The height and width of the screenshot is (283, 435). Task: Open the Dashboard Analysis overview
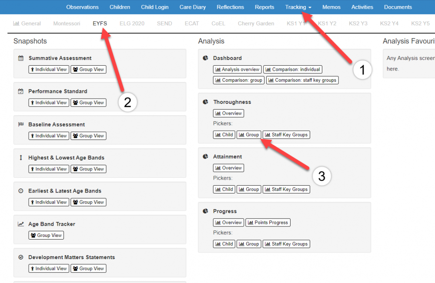pos(237,69)
